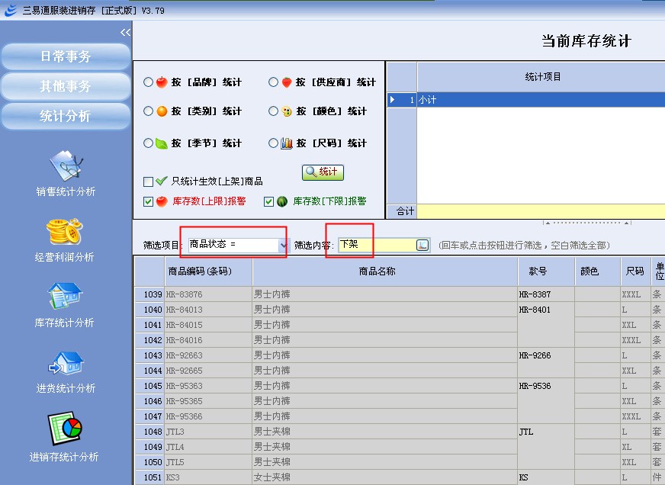
Task: Click the 商品编码(条码) column header
Action: click(x=208, y=271)
